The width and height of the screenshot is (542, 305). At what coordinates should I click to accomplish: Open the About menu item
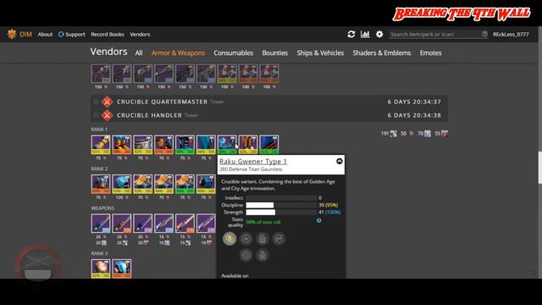[45, 34]
